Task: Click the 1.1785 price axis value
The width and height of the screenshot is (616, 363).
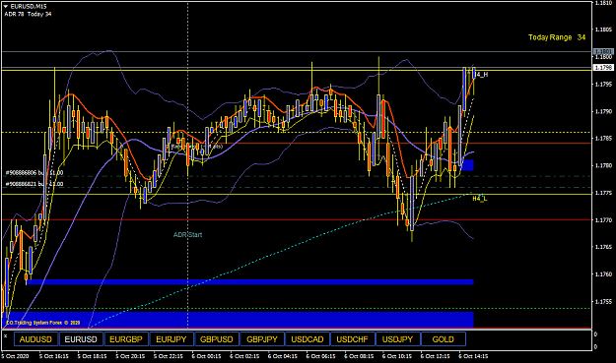Action: (x=603, y=139)
